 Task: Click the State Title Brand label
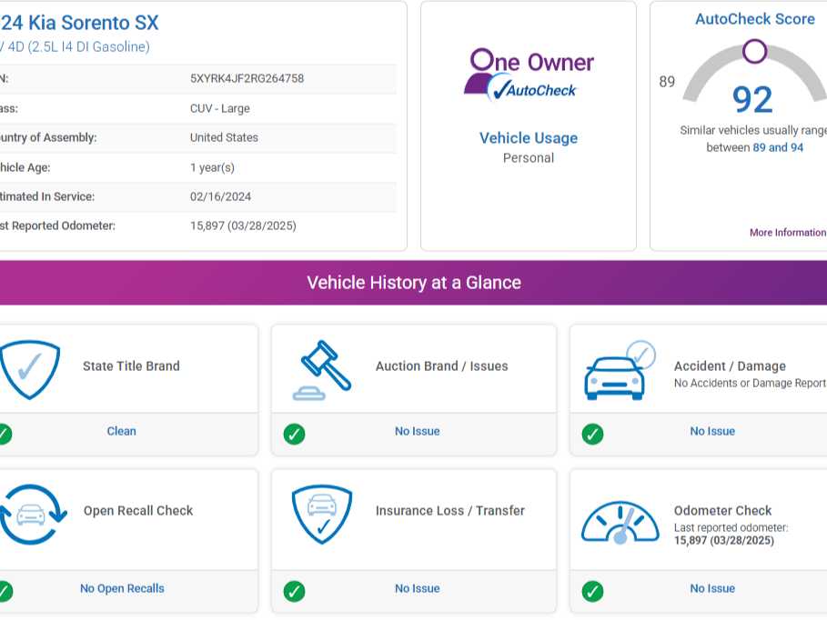coord(131,365)
